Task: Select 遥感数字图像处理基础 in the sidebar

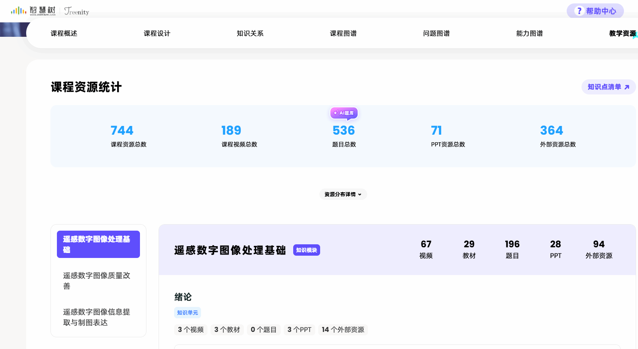Action: tap(98, 244)
